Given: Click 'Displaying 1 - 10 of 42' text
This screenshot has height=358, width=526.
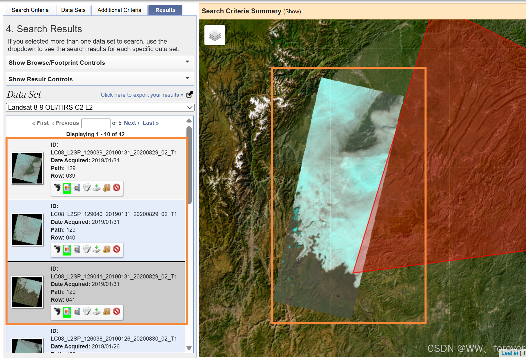Looking at the screenshot, I should pos(95,134).
